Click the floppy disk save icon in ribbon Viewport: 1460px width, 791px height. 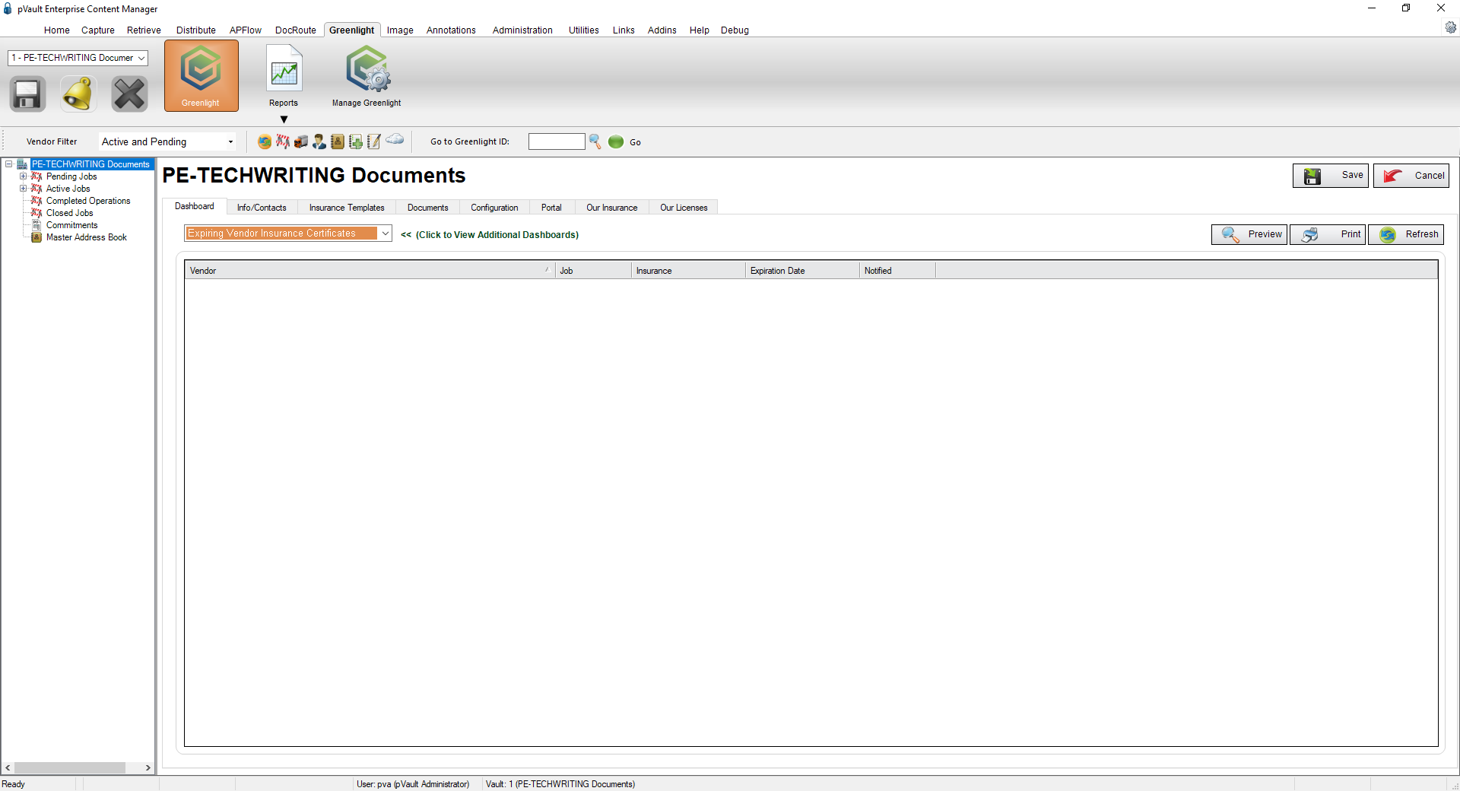coord(27,94)
